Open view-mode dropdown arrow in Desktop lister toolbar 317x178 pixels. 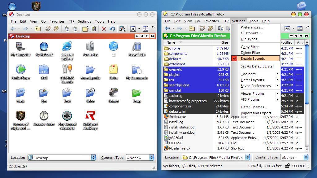click(x=139, y=29)
